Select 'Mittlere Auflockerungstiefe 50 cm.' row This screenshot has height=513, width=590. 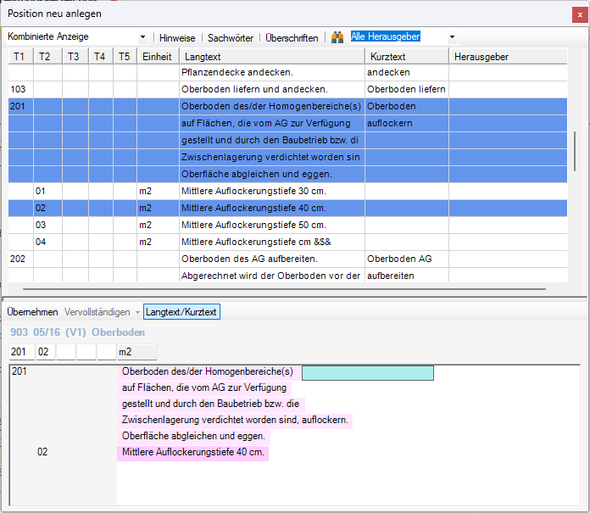click(287, 225)
